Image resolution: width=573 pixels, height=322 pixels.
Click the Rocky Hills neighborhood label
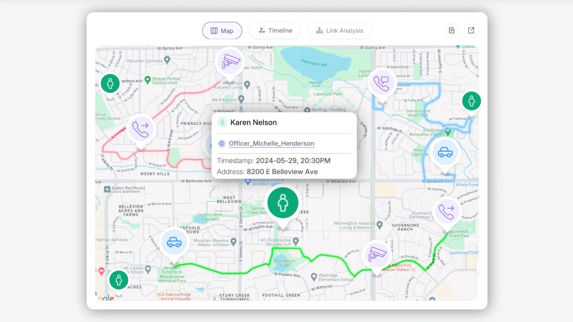pyautogui.click(x=155, y=174)
